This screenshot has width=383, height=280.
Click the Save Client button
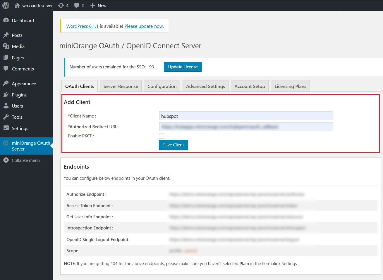(174, 145)
